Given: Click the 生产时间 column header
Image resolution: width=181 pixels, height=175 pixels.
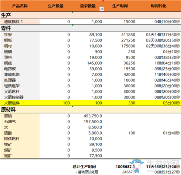Looking at the screenshot, I should (x=120, y=6).
